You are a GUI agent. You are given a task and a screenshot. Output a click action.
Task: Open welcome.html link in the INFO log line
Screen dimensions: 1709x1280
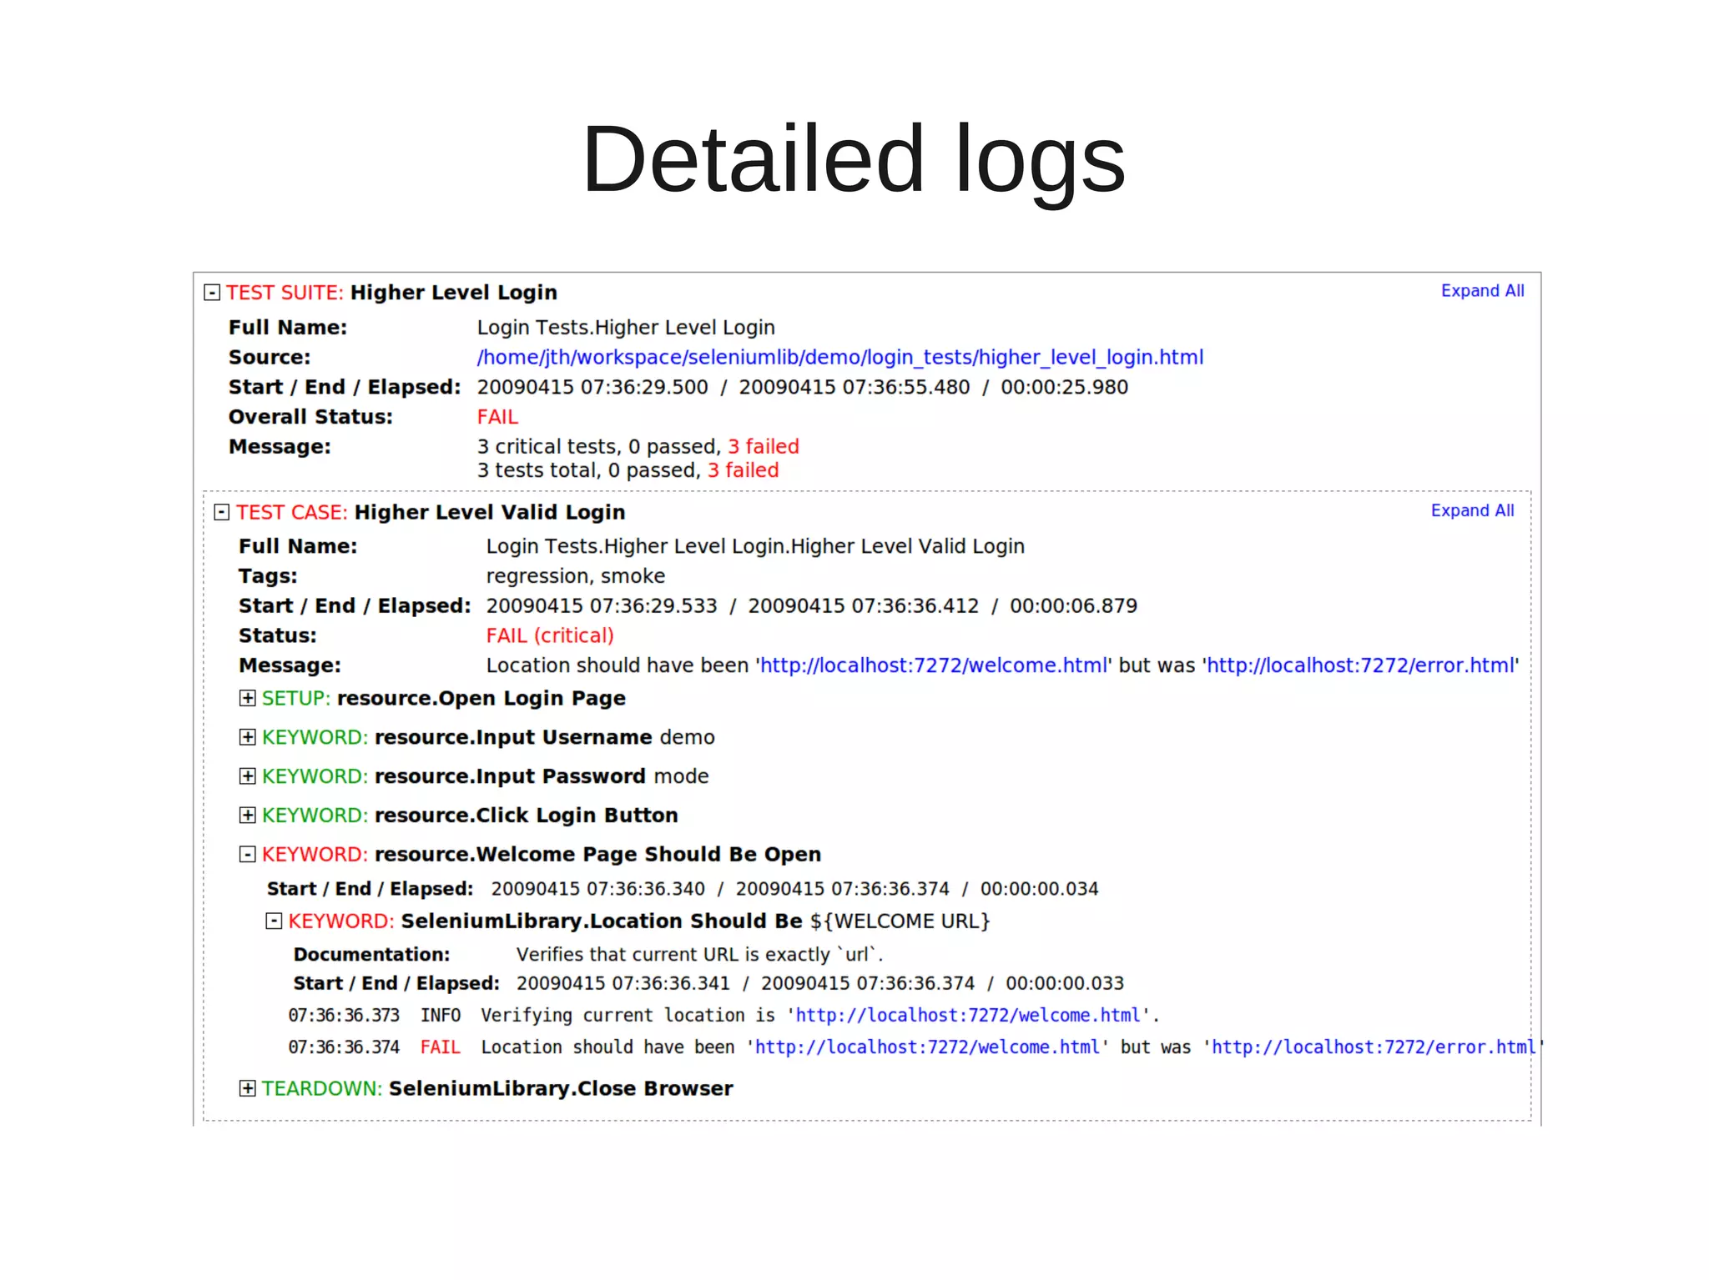coord(968,1015)
